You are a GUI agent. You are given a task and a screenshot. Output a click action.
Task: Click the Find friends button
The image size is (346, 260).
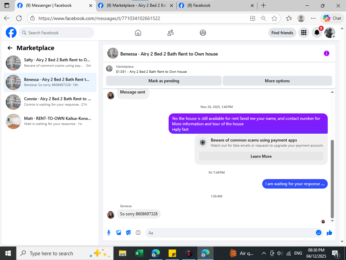tap(282, 33)
